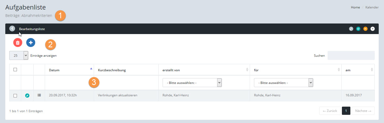384x123 pixels.
Task: Open the 'erstellt von' filter dropdown
Action: pos(192,83)
